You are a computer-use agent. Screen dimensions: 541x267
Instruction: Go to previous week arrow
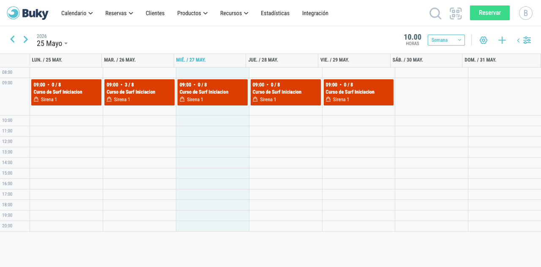(12, 39)
